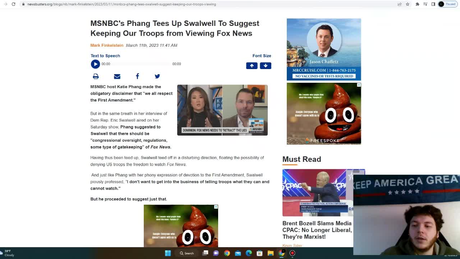Click the taskbar Search box
Screen dimensions: 460x259
tap(187, 253)
